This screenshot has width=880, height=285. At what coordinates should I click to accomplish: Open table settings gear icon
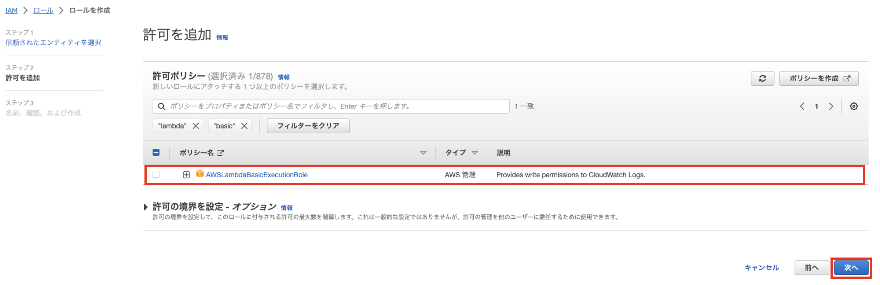[854, 106]
